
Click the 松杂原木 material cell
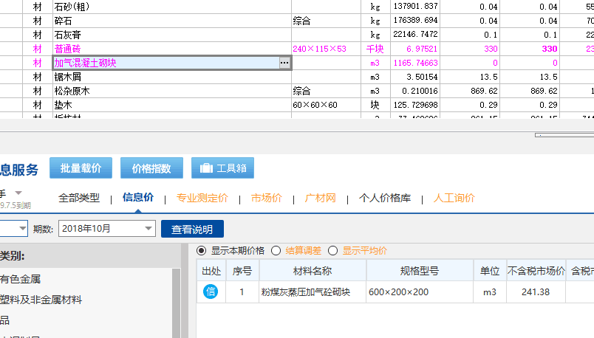coord(172,91)
